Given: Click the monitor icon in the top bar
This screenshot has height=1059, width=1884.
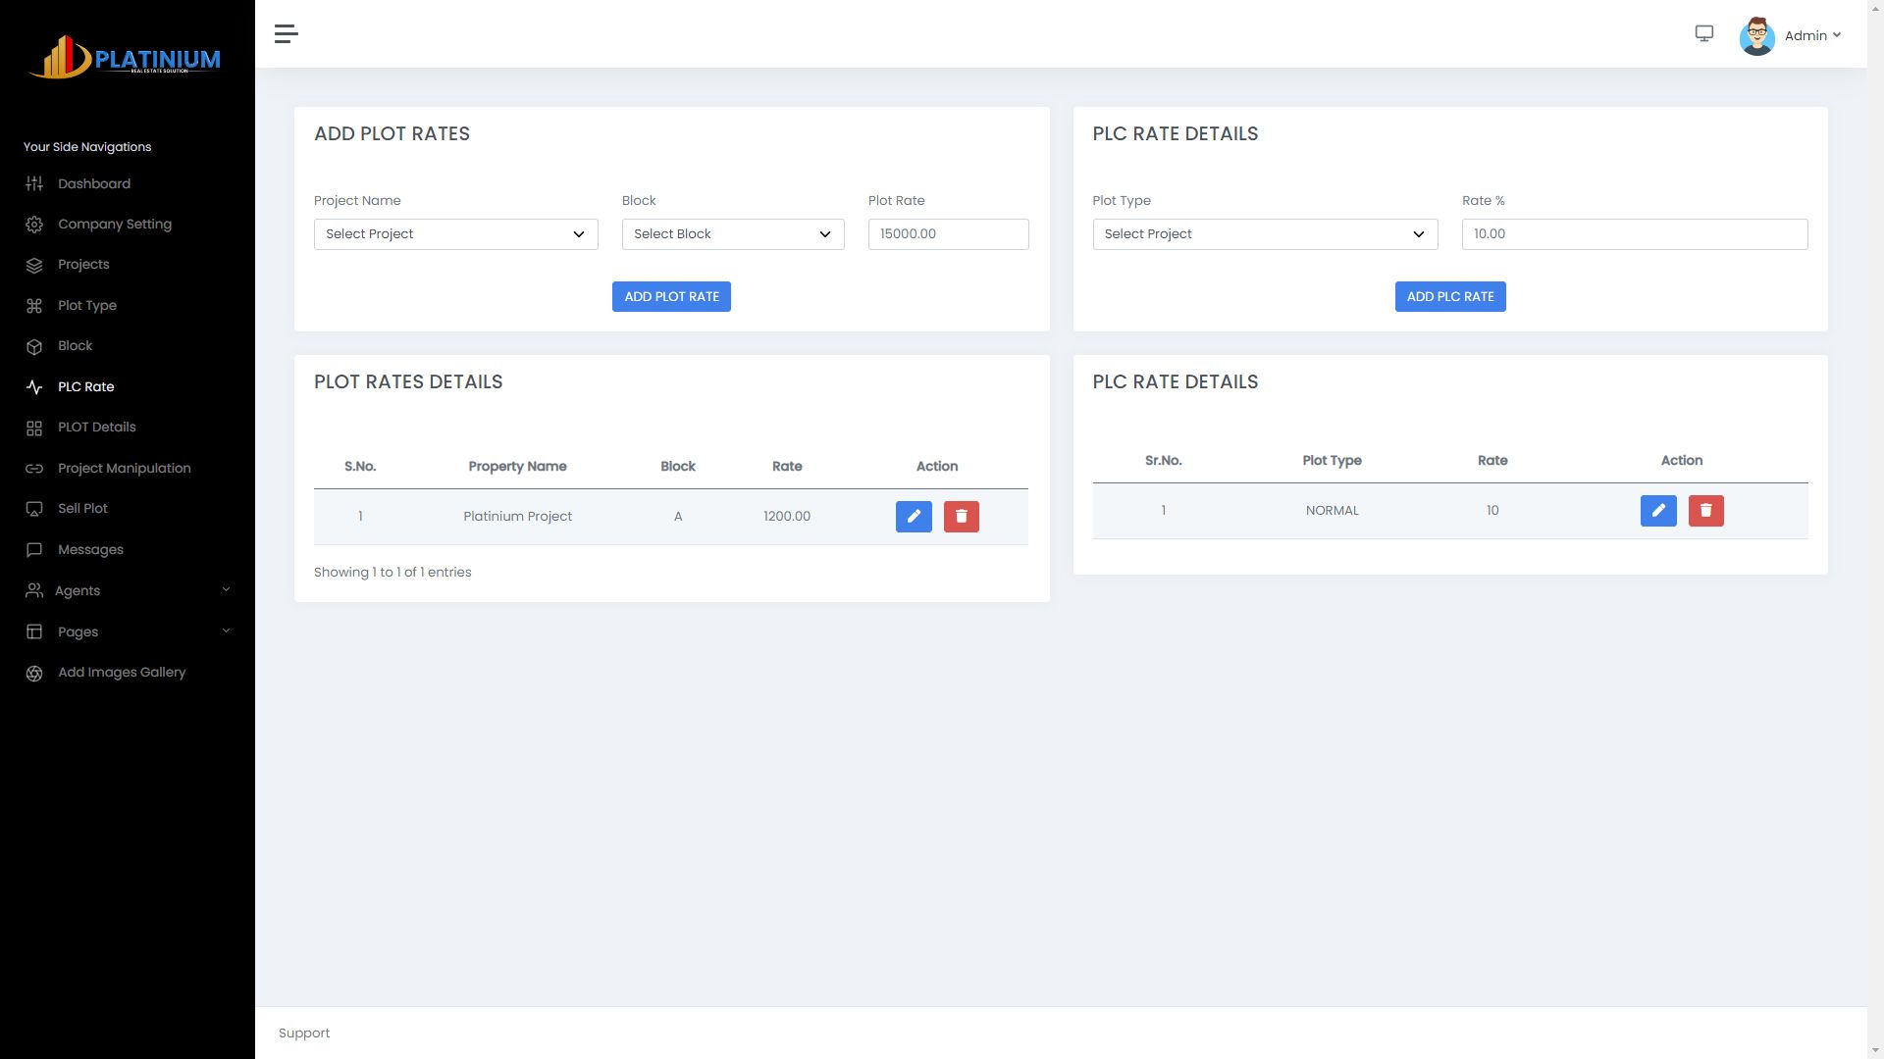Looking at the screenshot, I should pyautogui.click(x=1704, y=33).
